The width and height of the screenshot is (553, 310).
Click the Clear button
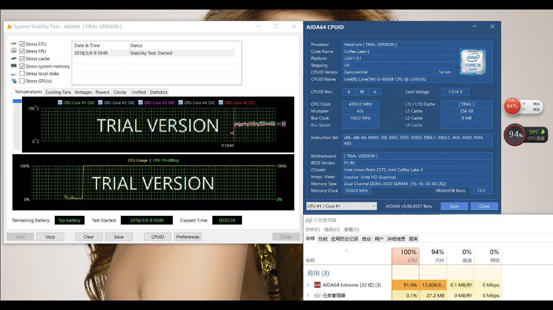(x=89, y=237)
